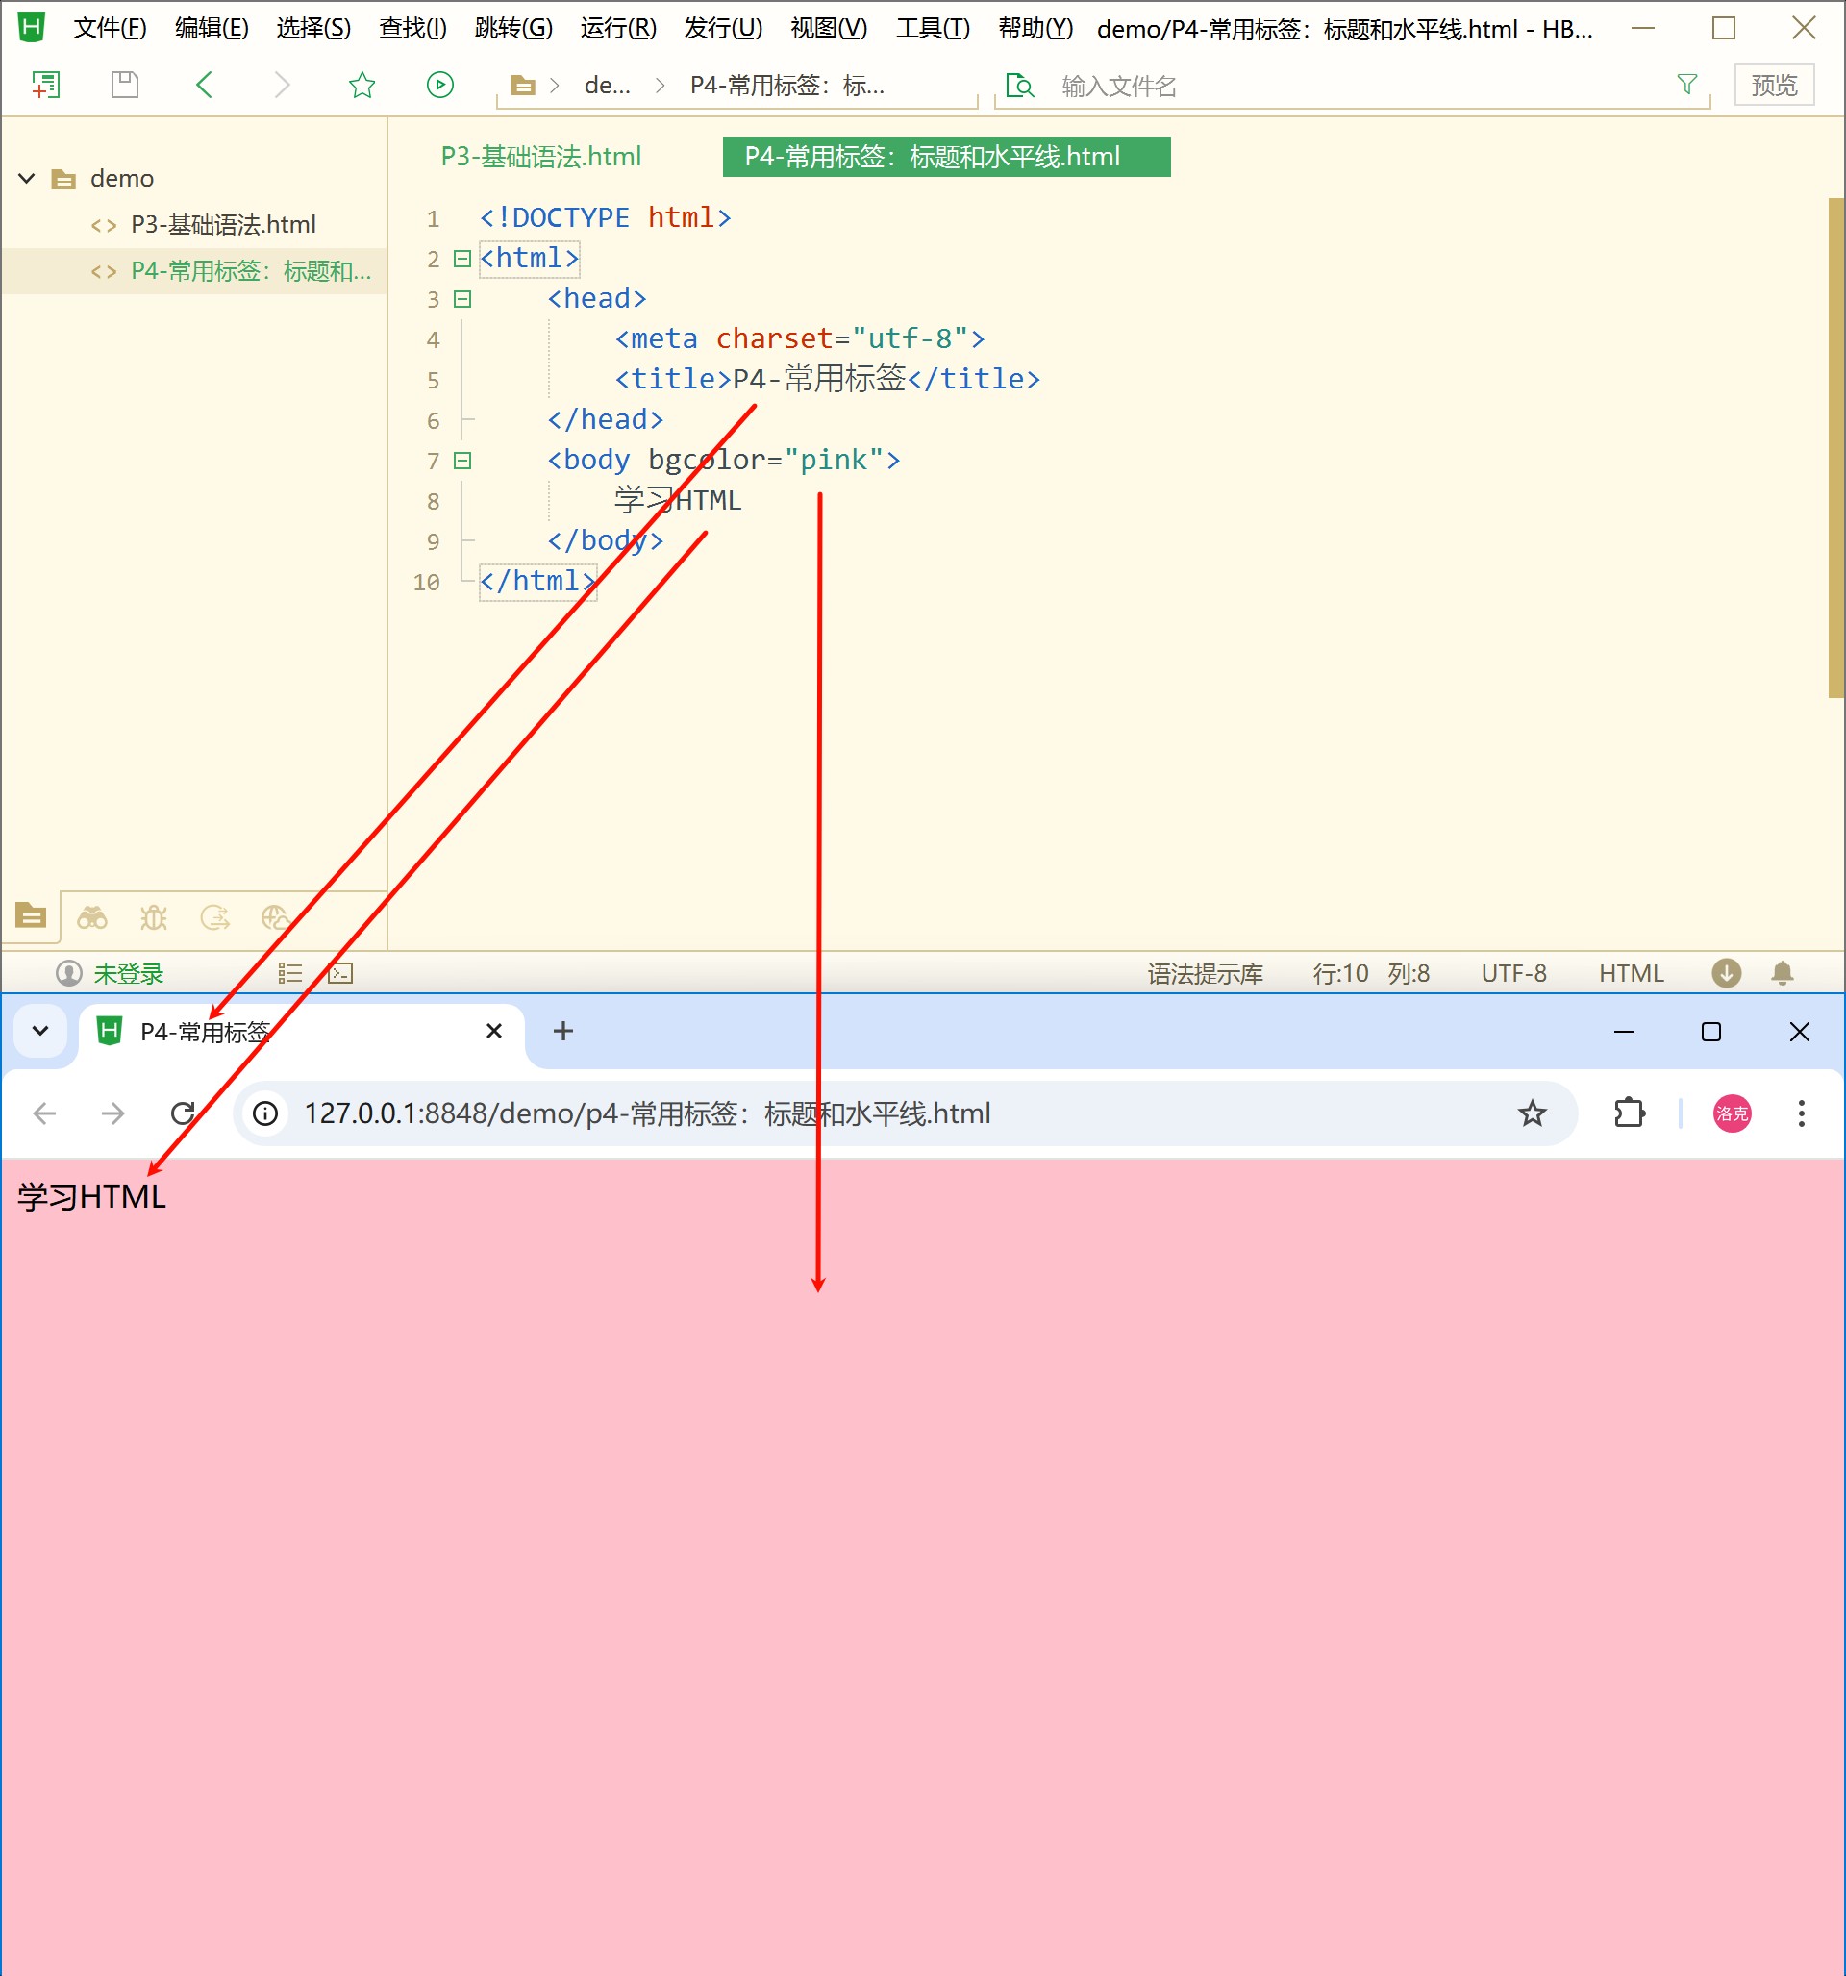Screen dimensions: 1846x1976
Task: Run the project with the play icon
Action: pos(440,85)
